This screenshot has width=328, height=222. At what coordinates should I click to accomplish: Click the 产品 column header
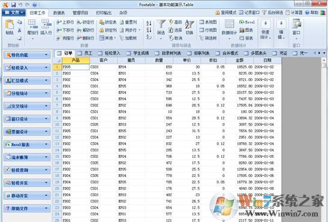(x=76, y=61)
